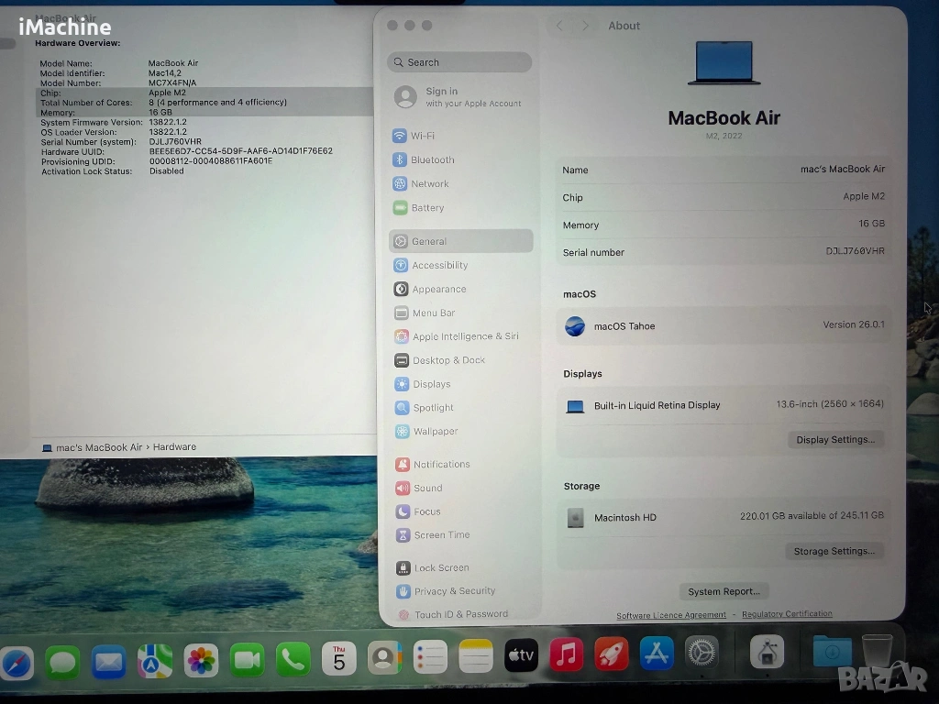Open Wi-Fi settings in sidebar
The image size is (939, 704).
point(422,136)
